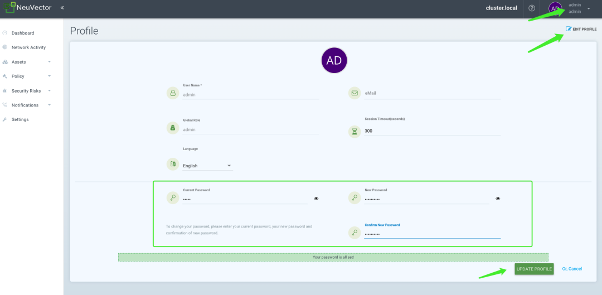
Task: Click the Global Role badge icon
Action: (173, 128)
